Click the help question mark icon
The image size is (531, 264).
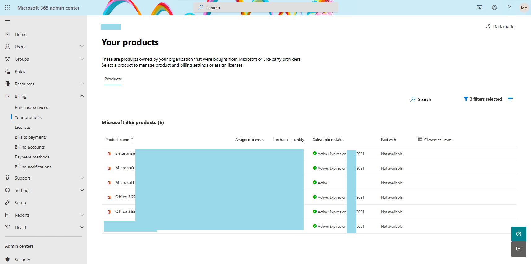509,7
